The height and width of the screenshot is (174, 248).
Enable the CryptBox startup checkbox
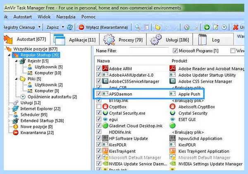(x=99, y=107)
